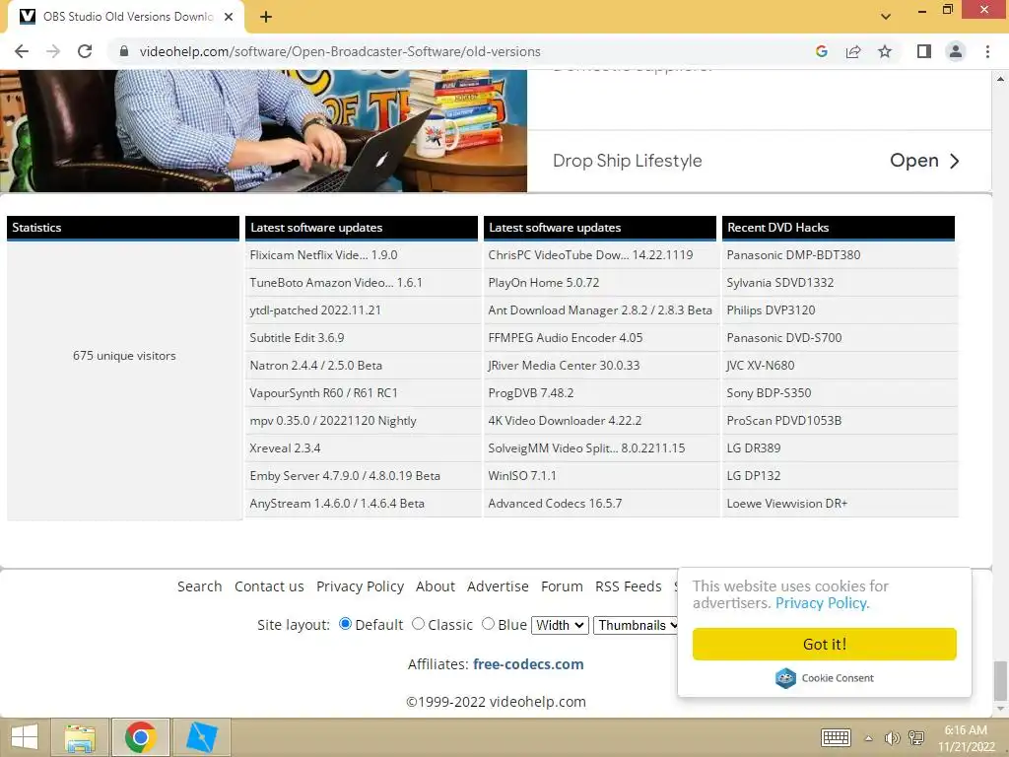Open Panasonic DMP-BDT380 DVD hack
1009x757 pixels.
click(793, 255)
